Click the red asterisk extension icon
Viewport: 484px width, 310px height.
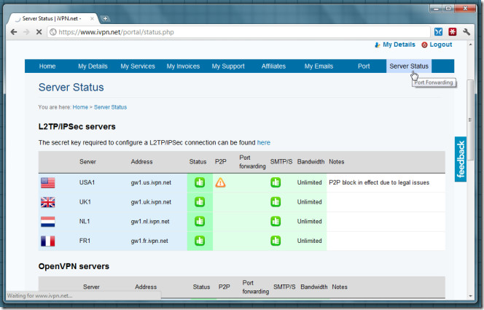453,31
